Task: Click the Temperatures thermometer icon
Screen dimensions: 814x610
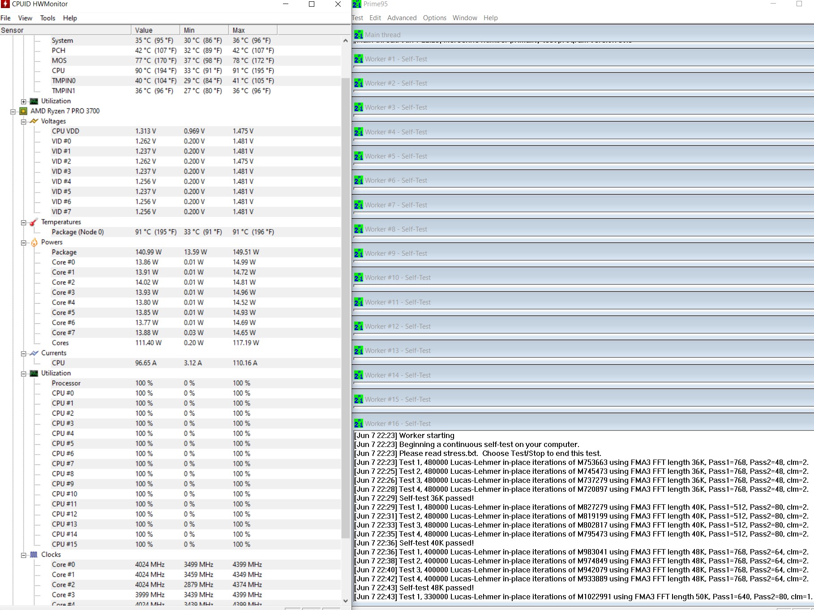Action: 34,222
